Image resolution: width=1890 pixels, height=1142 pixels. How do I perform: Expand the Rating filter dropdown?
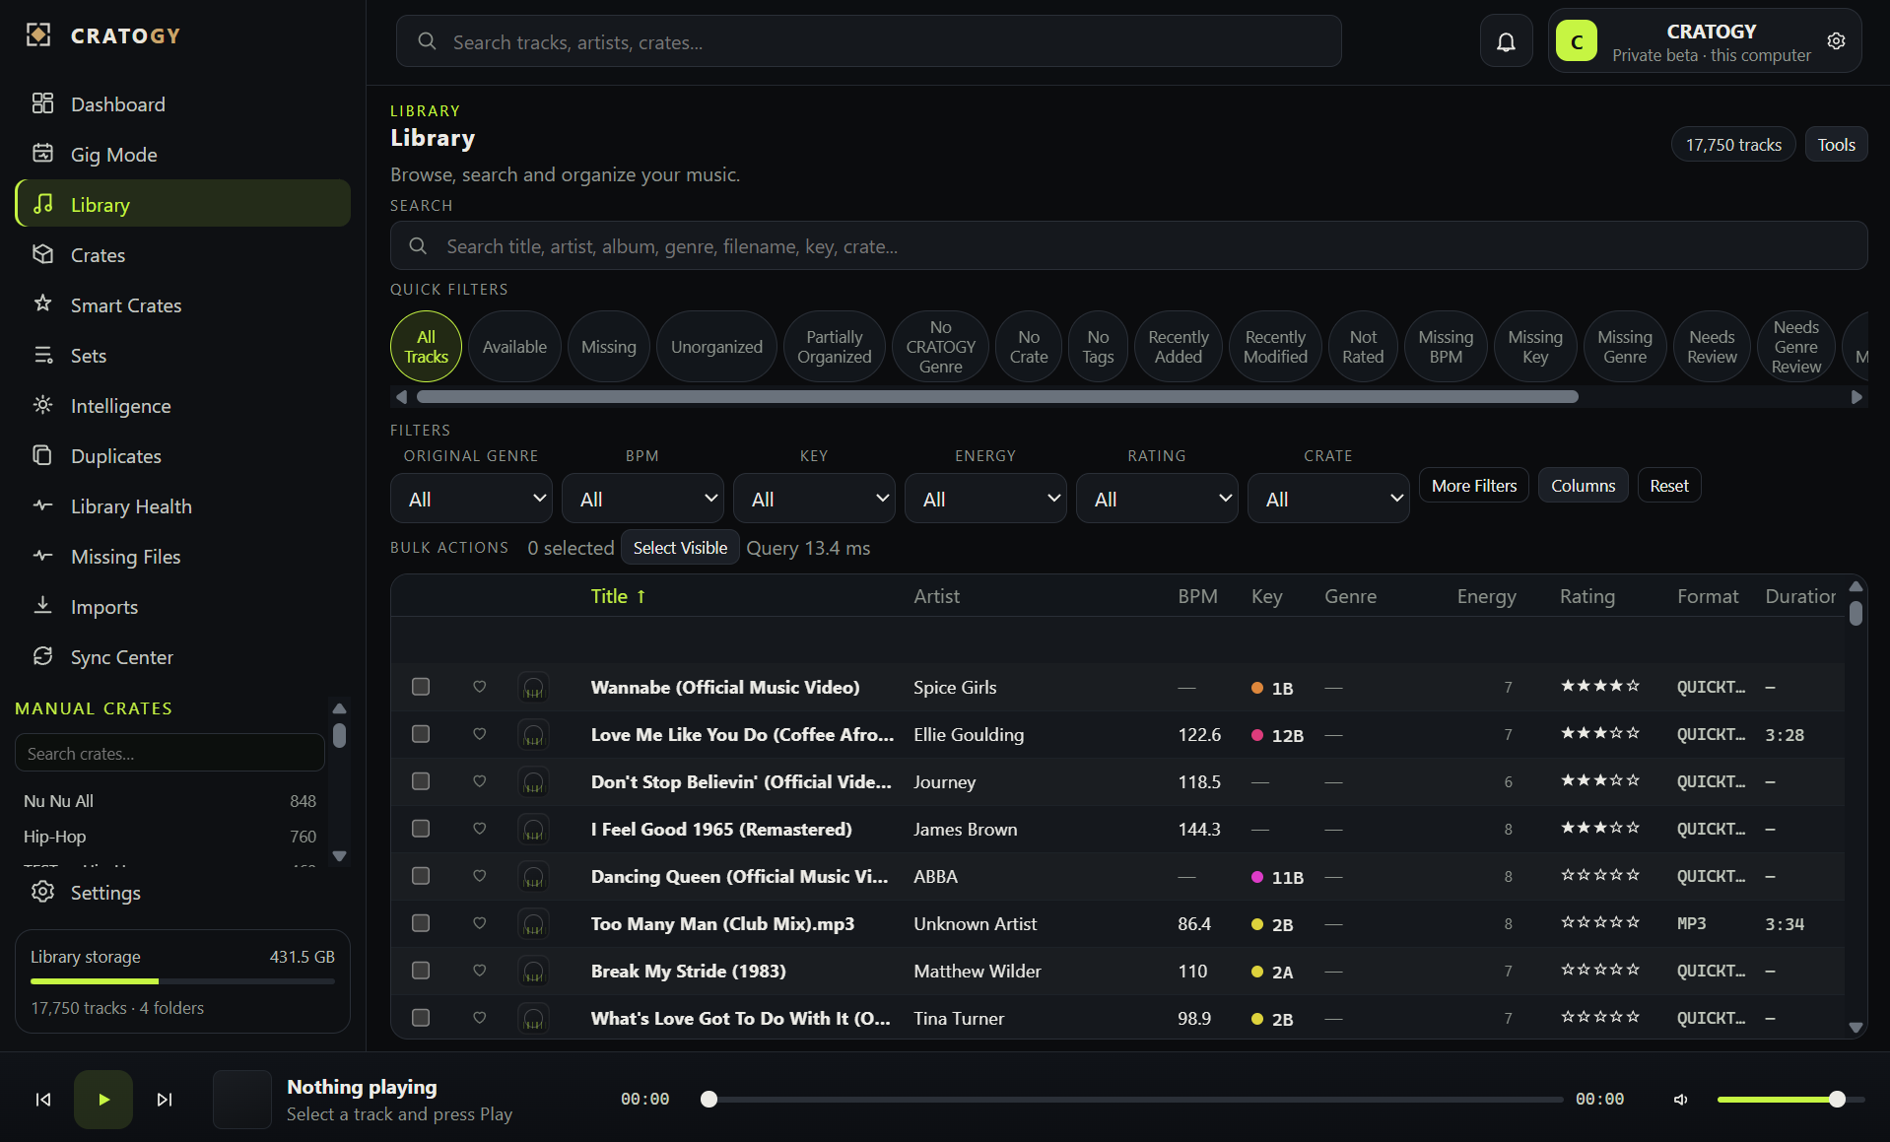pos(1157,499)
